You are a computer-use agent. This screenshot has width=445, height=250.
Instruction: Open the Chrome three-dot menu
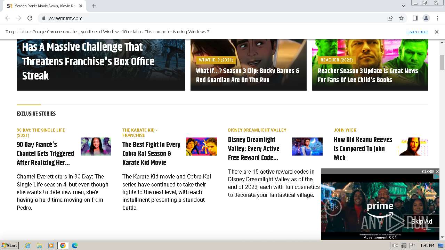point(437,18)
